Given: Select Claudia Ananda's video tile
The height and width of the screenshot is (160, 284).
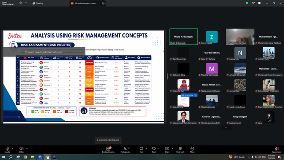Looking at the screenshot, I should 212,101.
